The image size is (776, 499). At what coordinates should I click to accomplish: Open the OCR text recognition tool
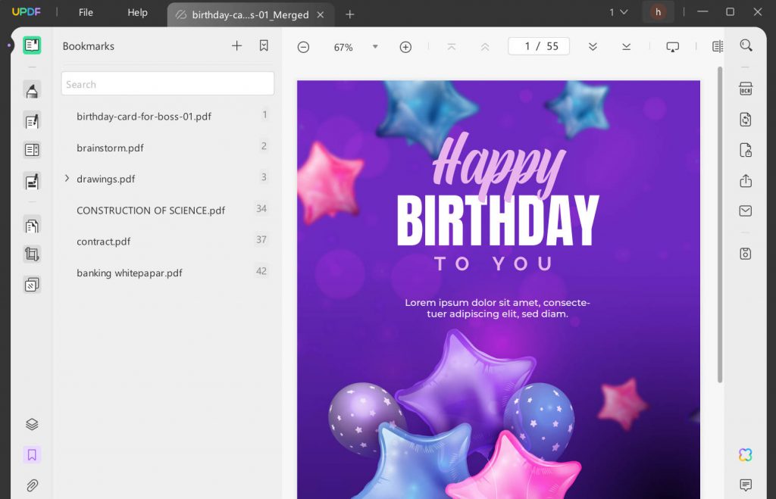click(746, 89)
